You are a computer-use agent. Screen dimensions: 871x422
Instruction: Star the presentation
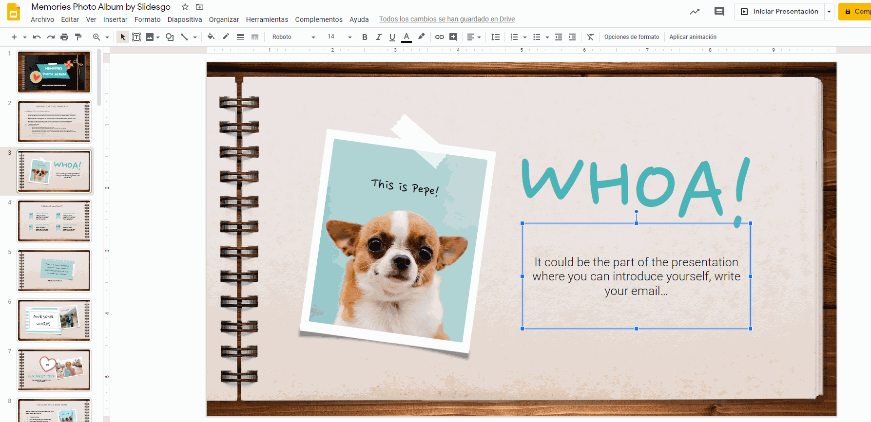point(185,7)
